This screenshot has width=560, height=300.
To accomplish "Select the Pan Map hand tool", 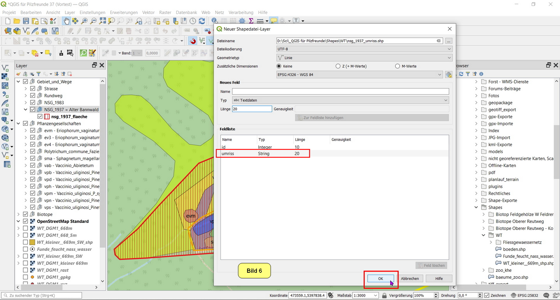I will (66, 21).
